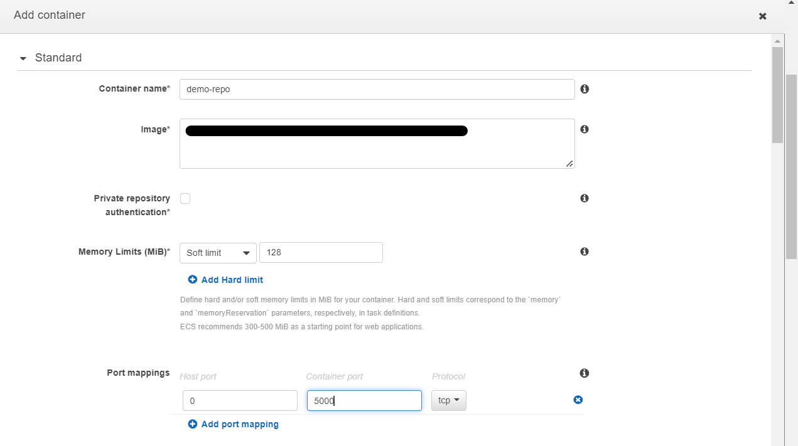Click Add port mapping link
Viewport: 798px width, 446px height.
coord(233,424)
